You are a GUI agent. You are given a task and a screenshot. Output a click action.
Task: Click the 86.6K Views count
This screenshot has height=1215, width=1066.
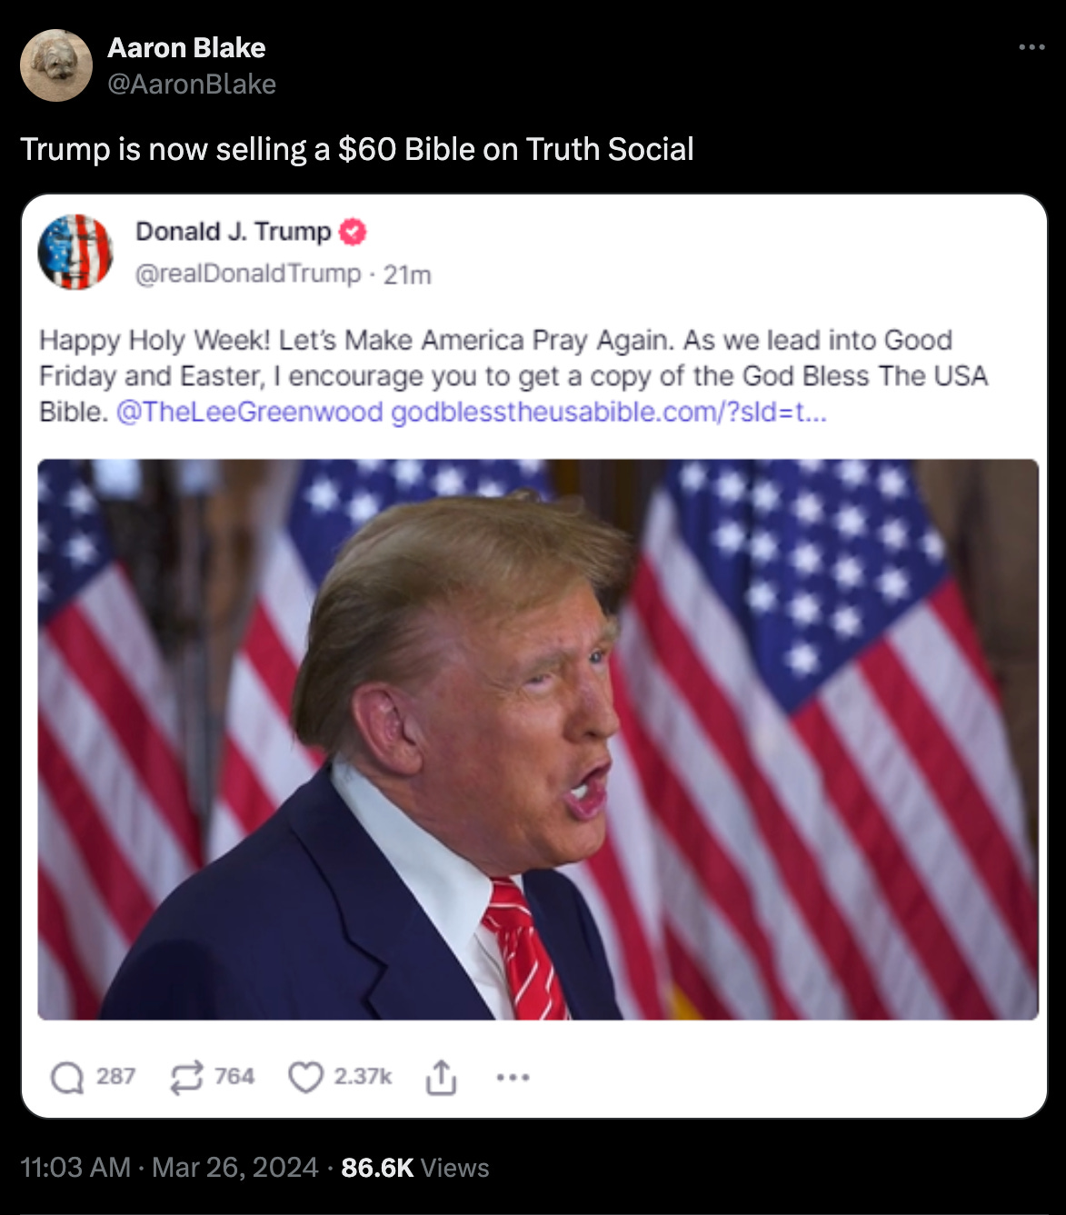point(415,1168)
